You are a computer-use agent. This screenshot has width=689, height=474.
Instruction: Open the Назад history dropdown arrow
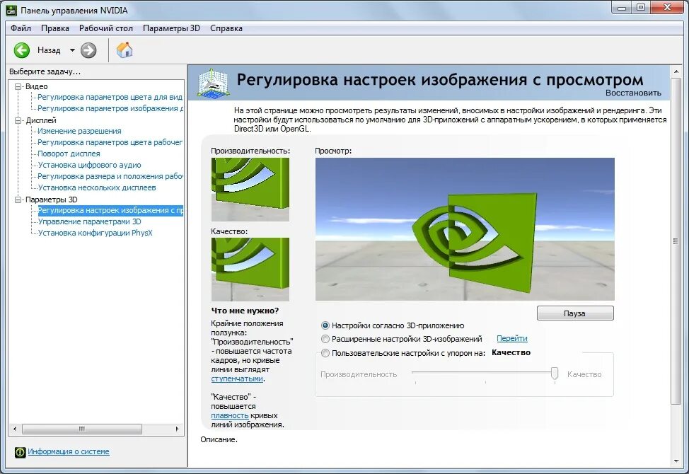[72, 50]
